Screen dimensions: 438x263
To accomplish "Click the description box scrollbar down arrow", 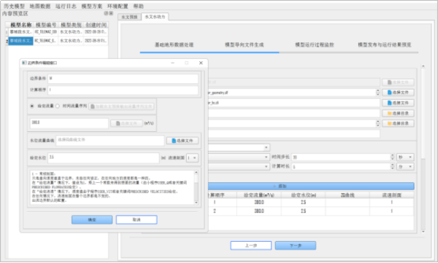I will (196, 203).
